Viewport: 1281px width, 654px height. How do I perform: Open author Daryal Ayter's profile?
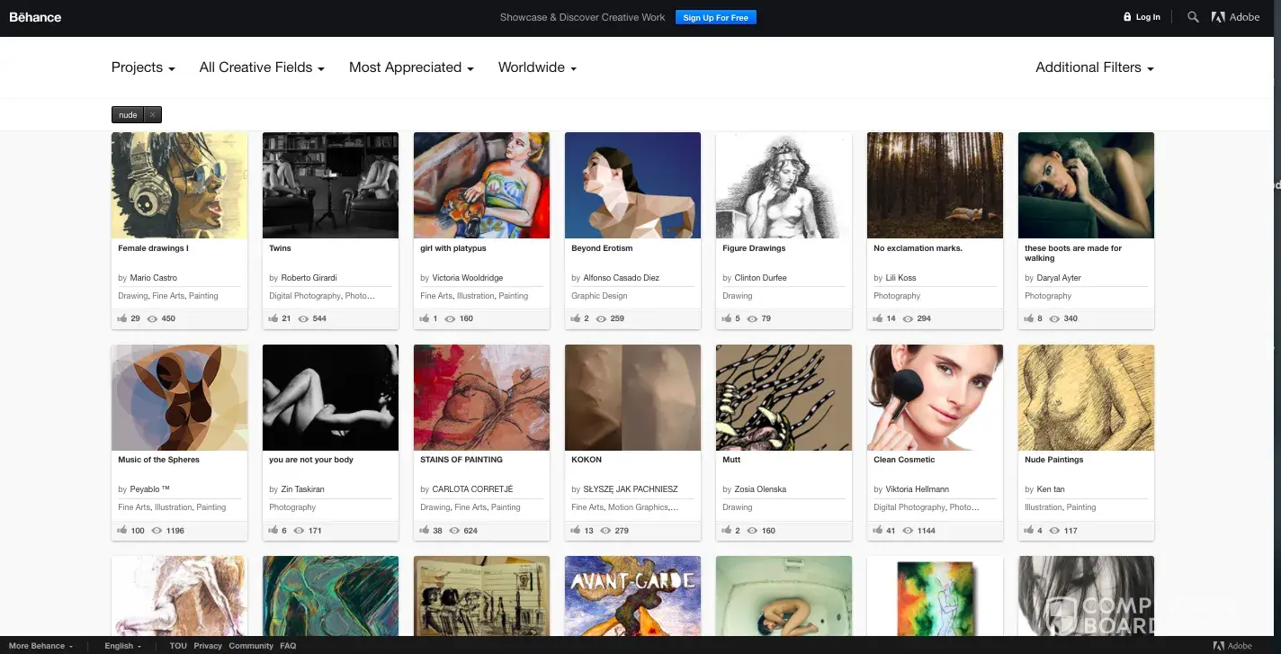coord(1059,278)
